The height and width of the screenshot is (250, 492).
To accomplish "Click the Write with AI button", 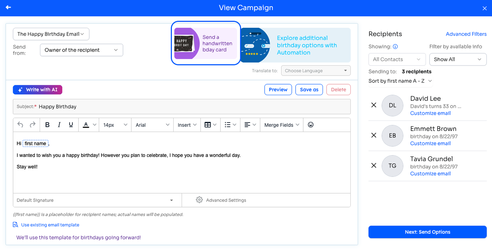I will [x=38, y=90].
